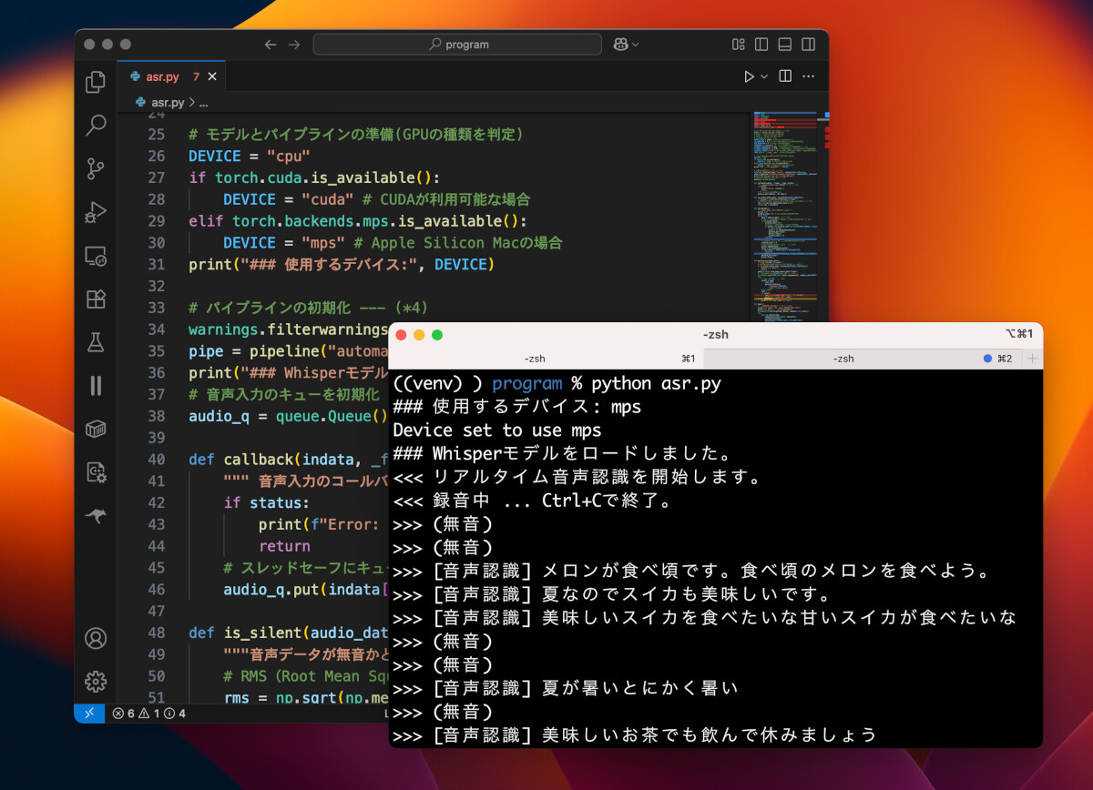This screenshot has height=790, width=1093.
Task: Open problems count in status bar
Action: click(149, 714)
